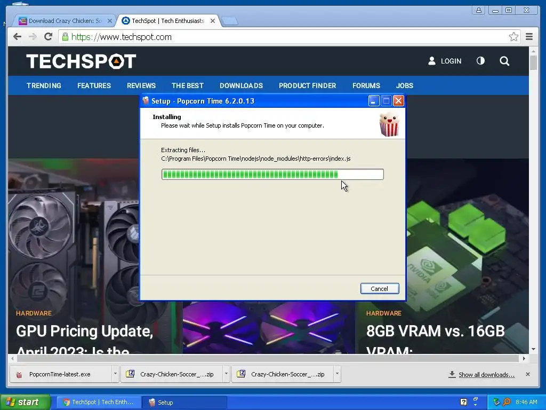Expand PopcornTime-latest.exe download options arrow
The image size is (546, 410).
click(115, 374)
